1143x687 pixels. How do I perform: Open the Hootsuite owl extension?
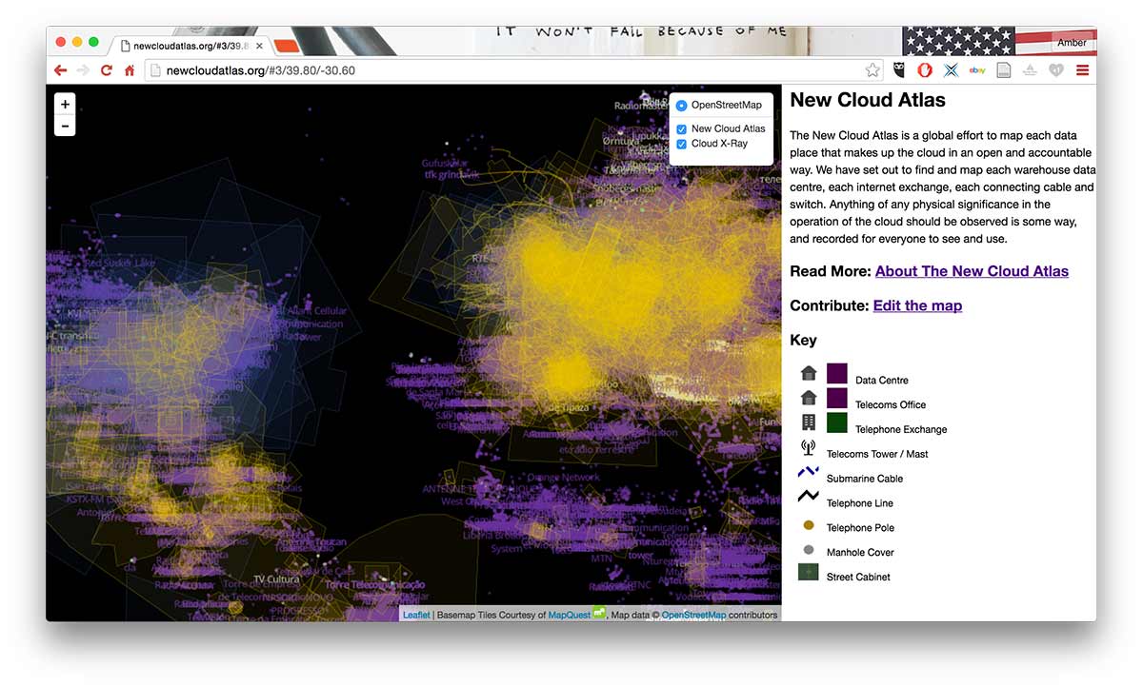(x=898, y=70)
